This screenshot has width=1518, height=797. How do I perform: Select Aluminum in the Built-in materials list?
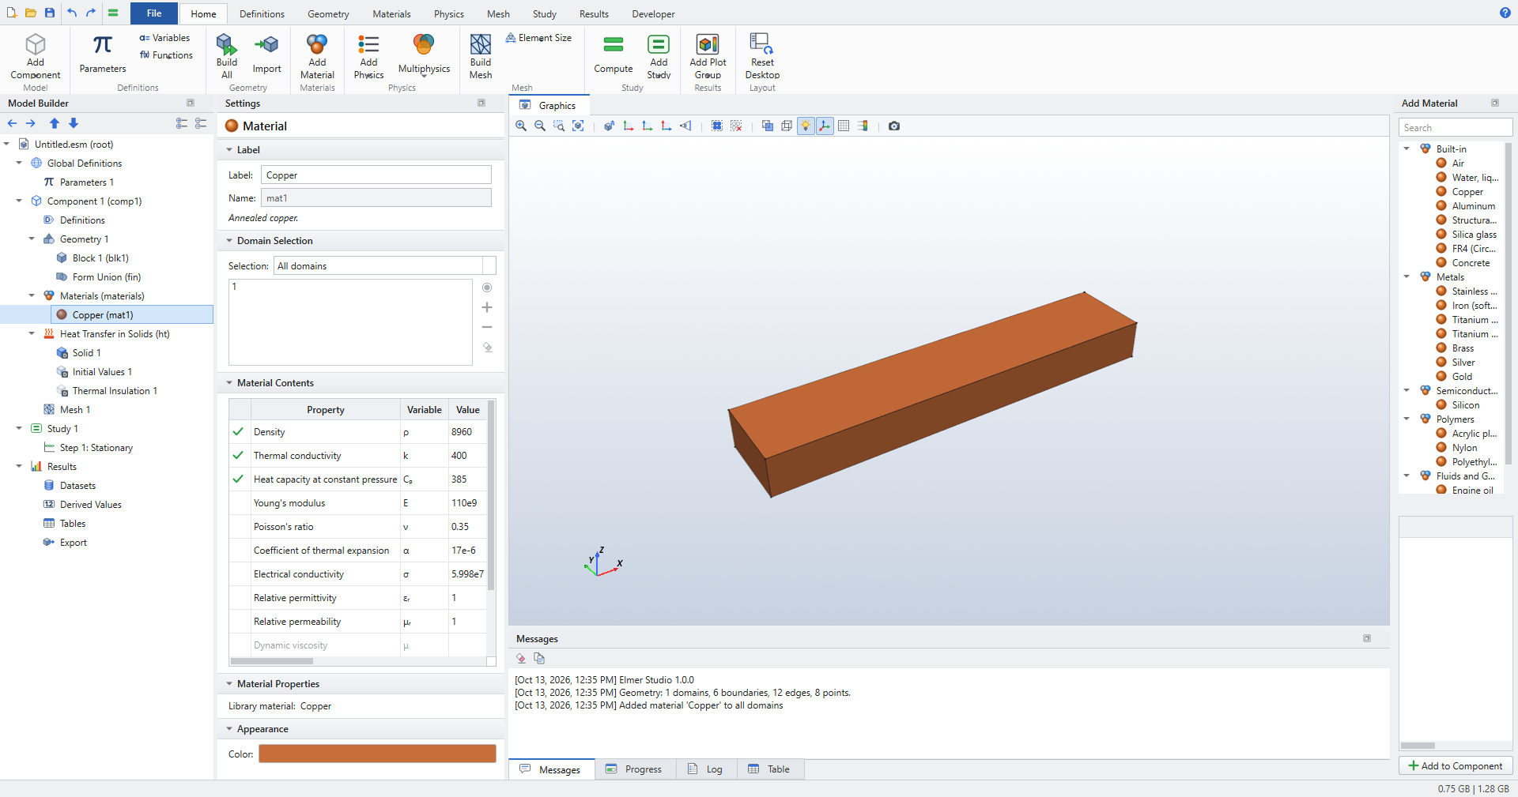tap(1473, 206)
